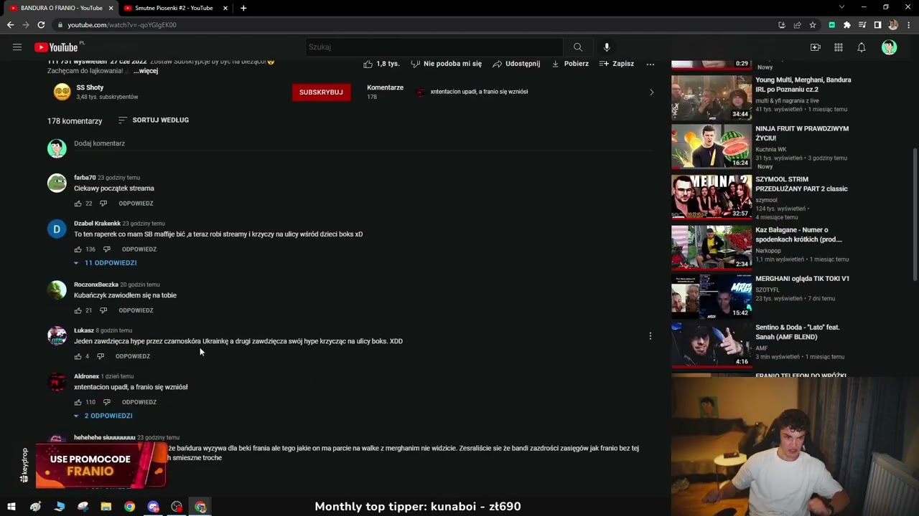Dislike Łukasz's comment
This screenshot has height=516, width=919.
(x=100, y=356)
